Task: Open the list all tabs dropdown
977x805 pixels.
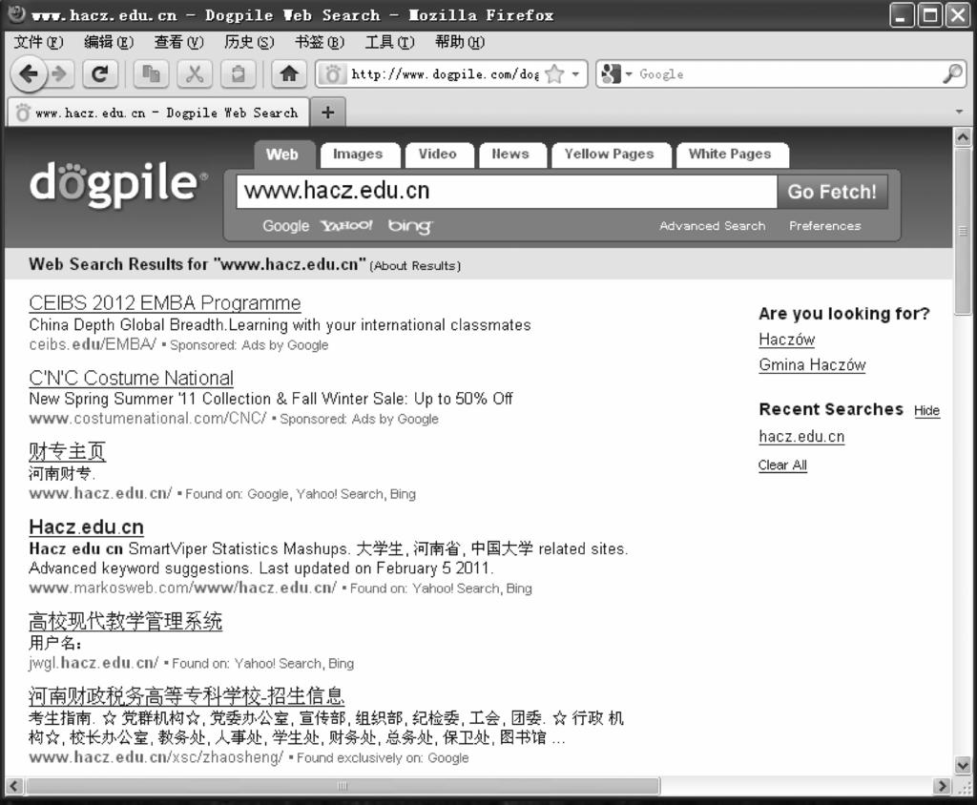Action: coord(959,112)
